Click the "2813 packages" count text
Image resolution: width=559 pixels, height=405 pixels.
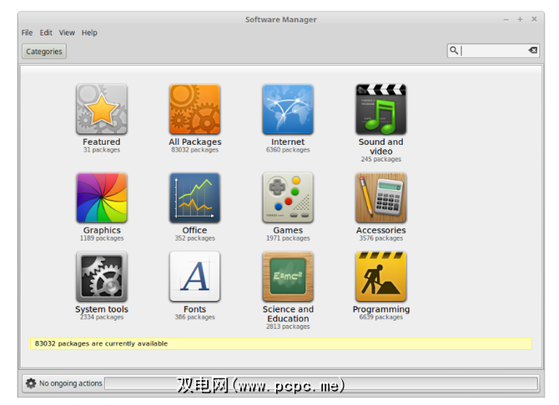(x=288, y=327)
